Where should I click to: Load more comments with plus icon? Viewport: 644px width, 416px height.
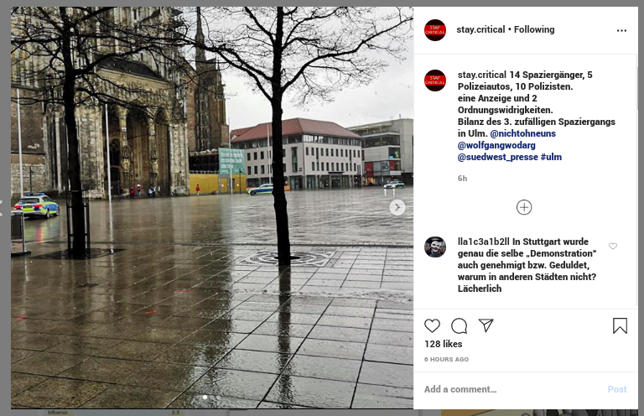point(523,207)
